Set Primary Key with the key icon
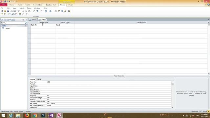 point(2,14)
